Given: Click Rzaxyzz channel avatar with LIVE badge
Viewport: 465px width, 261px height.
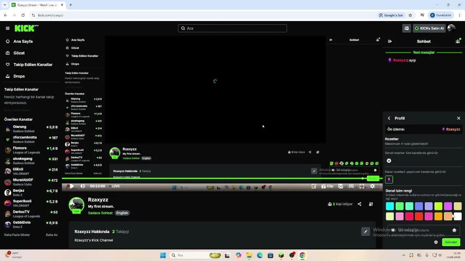Looking at the screenshot, I should 76,205.
